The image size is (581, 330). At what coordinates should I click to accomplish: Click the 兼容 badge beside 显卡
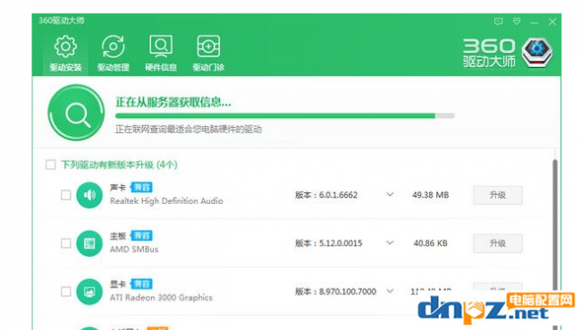141,284
